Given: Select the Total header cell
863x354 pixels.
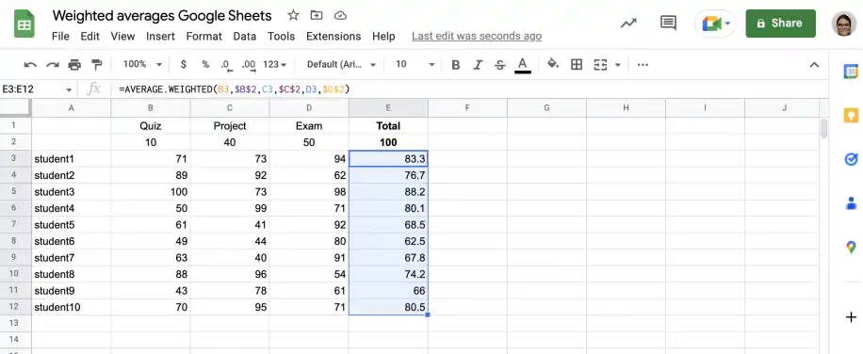Looking at the screenshot, I should 388,126.
